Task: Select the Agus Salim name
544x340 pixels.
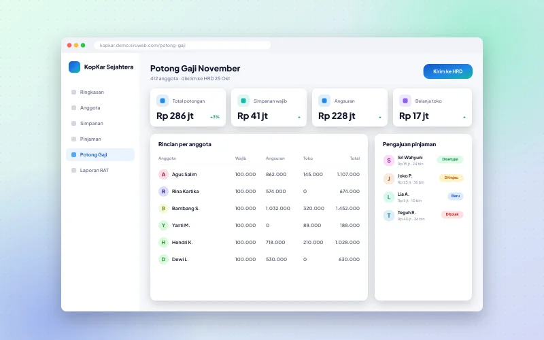Action: click(x=184, y=175)
